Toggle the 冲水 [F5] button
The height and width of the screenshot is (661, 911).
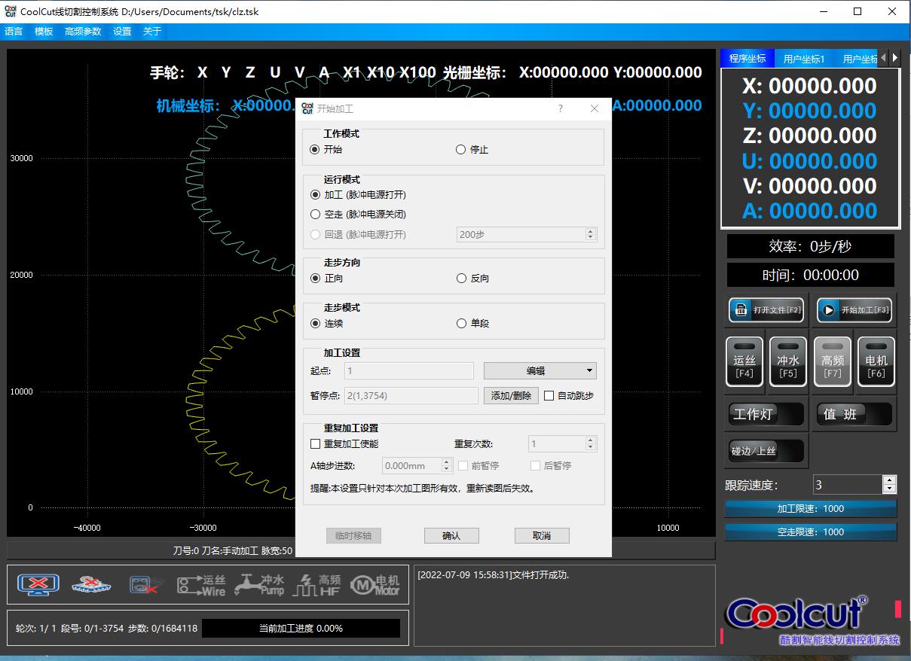[788, 361]
